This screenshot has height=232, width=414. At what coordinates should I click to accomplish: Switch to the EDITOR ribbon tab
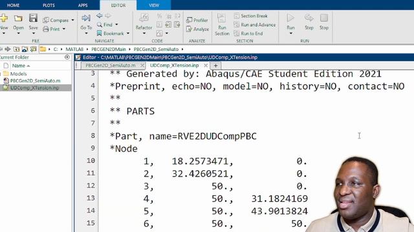[x=118, y=5]
